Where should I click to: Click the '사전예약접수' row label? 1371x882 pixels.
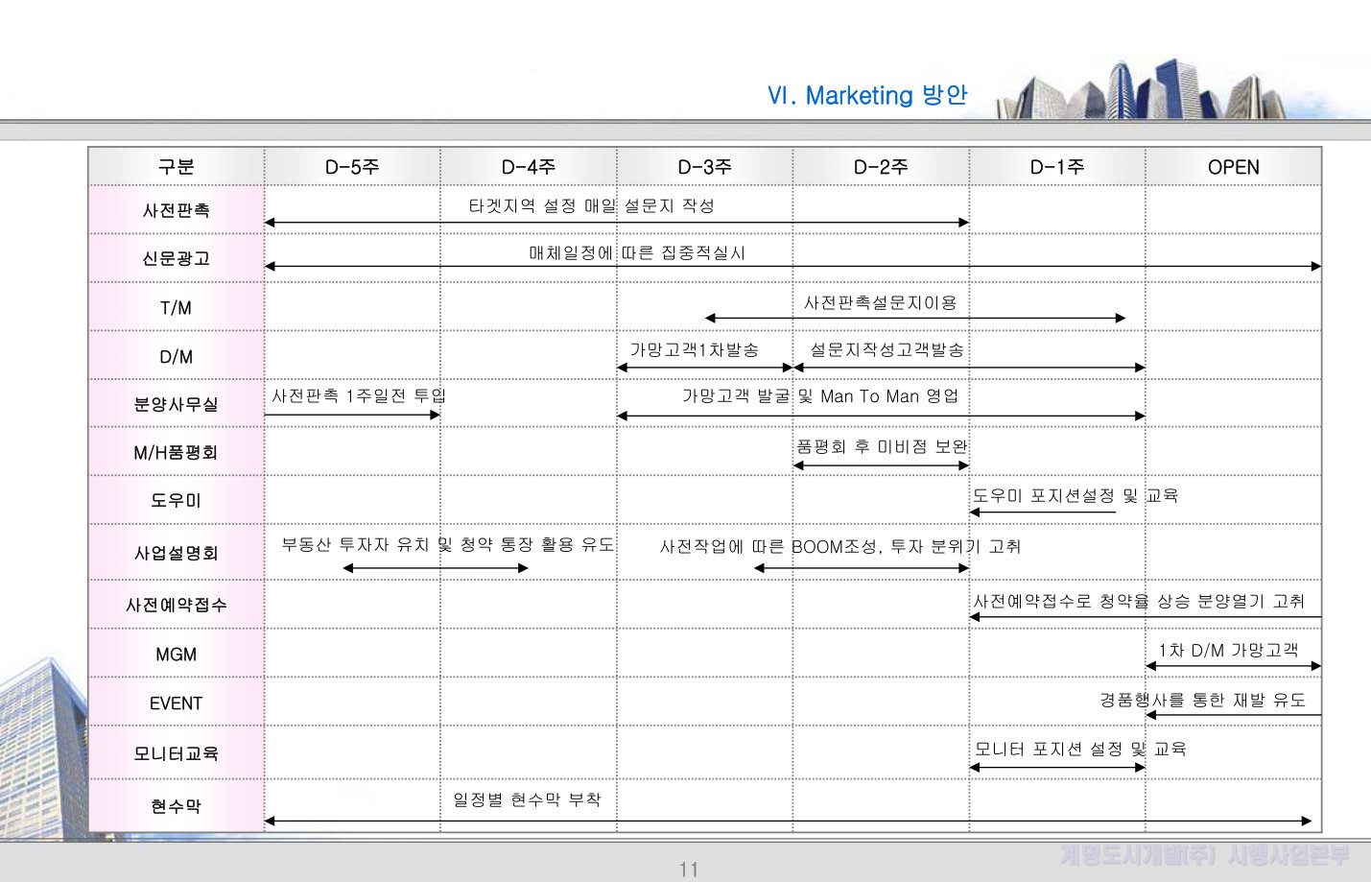[x=177, y=605]
